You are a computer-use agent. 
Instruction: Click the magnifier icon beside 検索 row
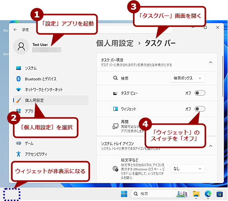coord(115,78)
